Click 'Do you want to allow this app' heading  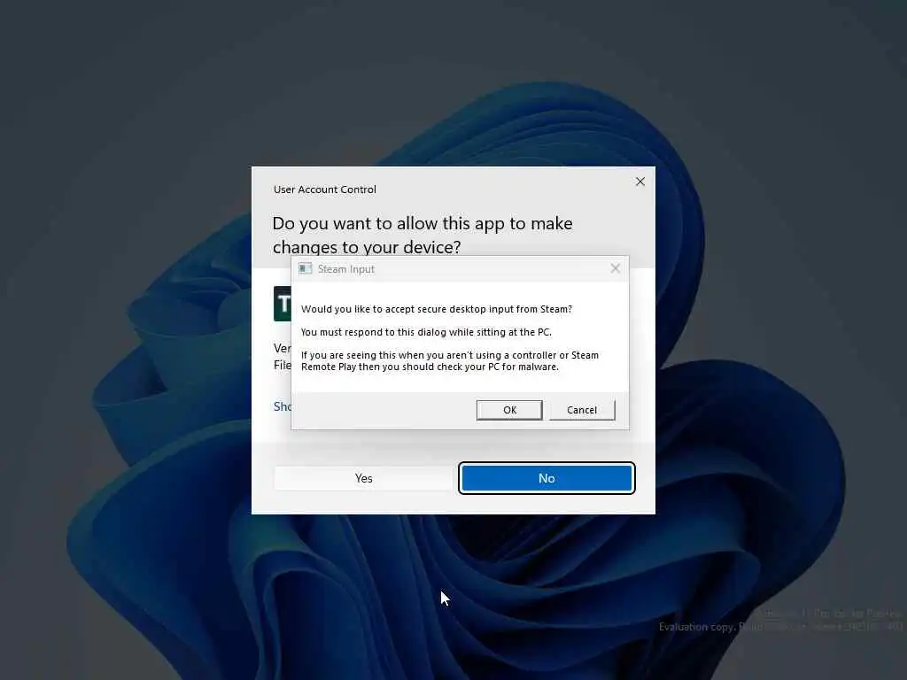(422, 235)
